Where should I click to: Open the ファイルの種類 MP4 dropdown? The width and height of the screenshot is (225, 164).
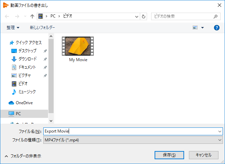[133, 140]
